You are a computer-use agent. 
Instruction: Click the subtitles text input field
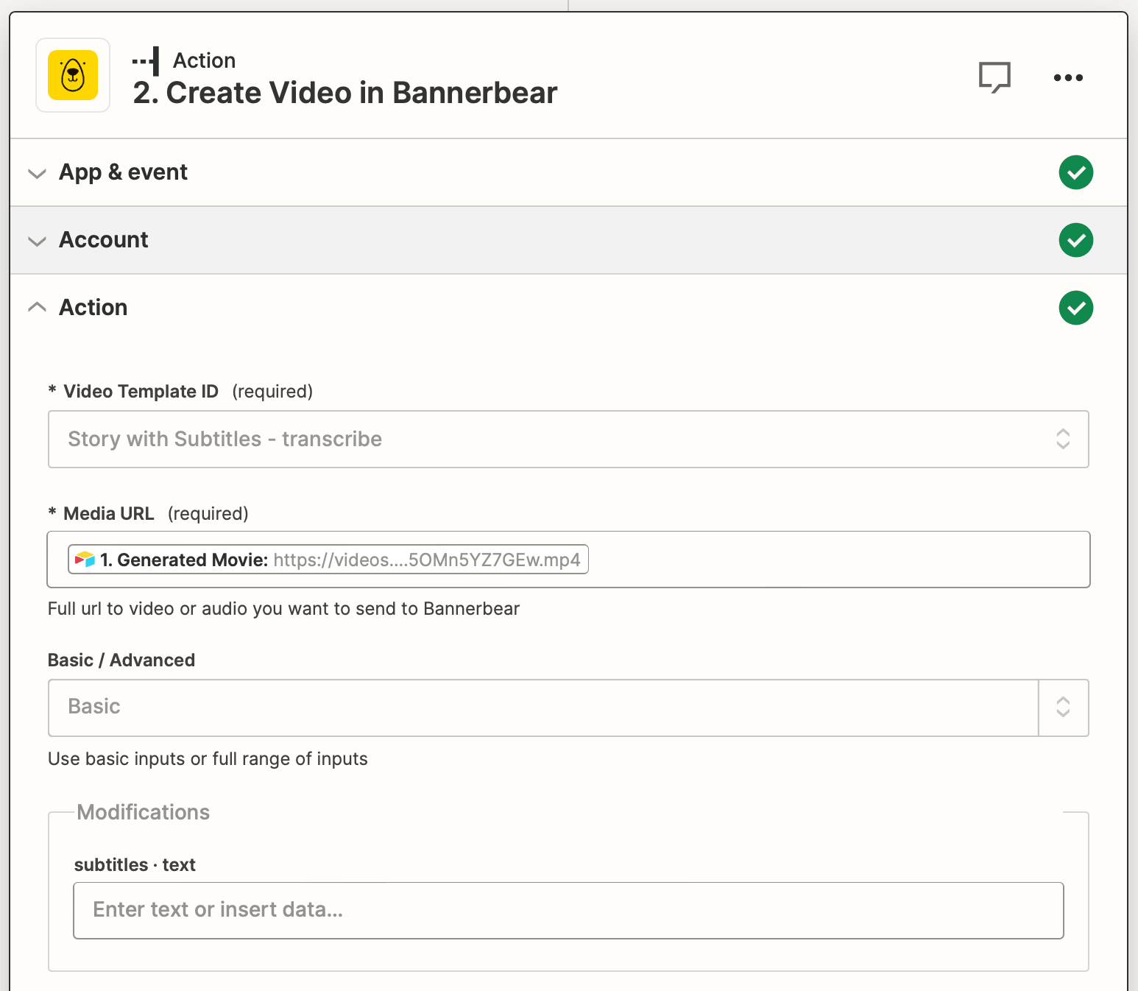point(568,910)
